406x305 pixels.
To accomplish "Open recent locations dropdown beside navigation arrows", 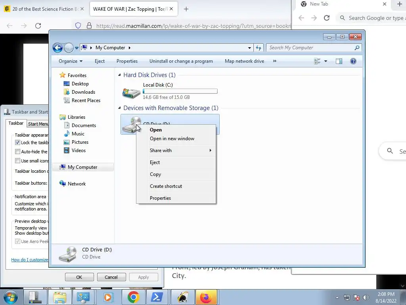I will (77, 48).
